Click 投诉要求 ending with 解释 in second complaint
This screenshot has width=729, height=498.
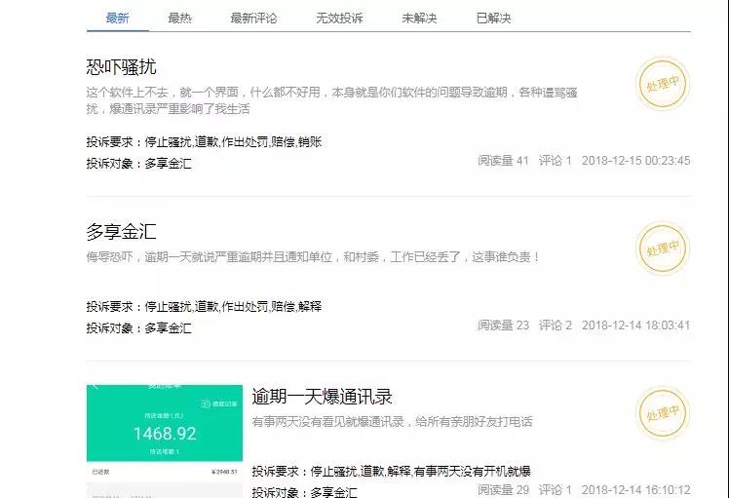[204, 306]
